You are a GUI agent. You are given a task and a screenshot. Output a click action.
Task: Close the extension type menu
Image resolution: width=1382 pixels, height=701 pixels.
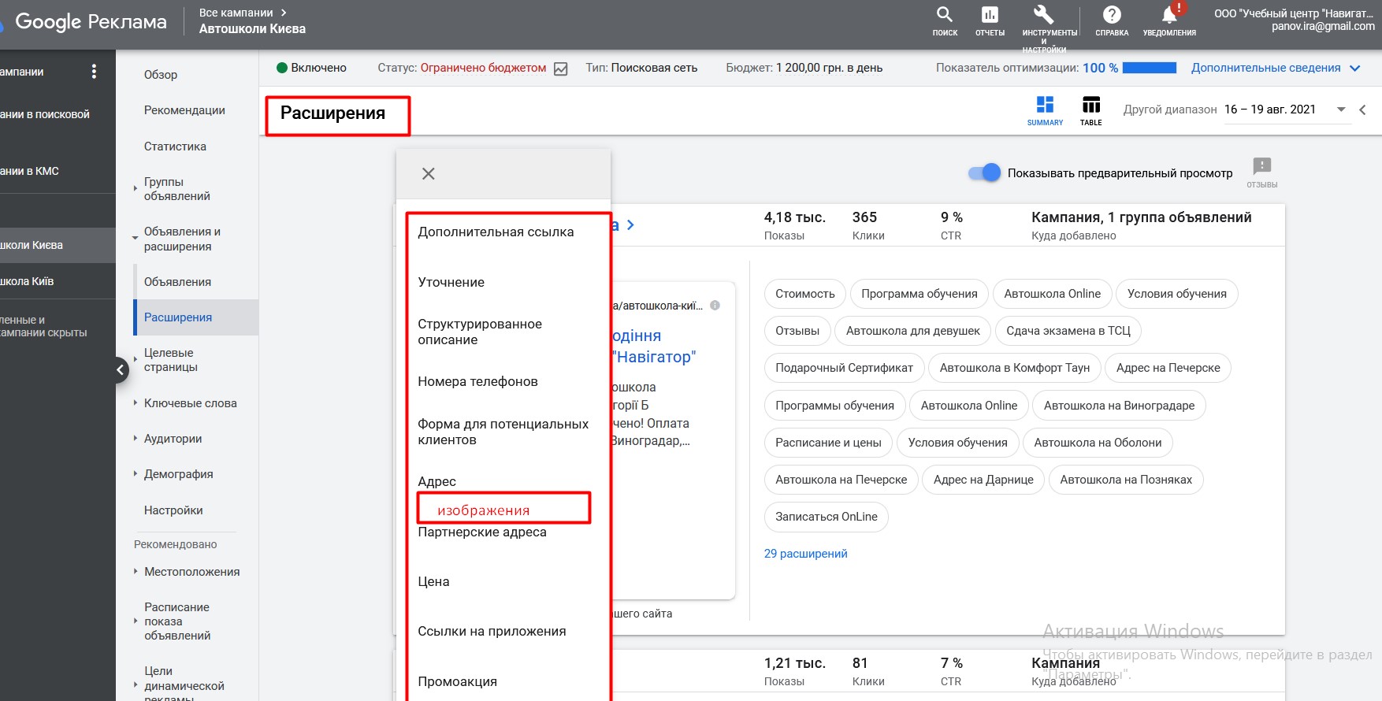coord(428,173)
